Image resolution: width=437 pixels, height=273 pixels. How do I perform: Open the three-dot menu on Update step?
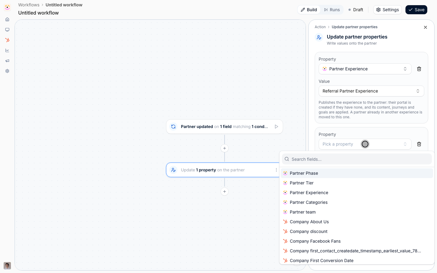276,170
